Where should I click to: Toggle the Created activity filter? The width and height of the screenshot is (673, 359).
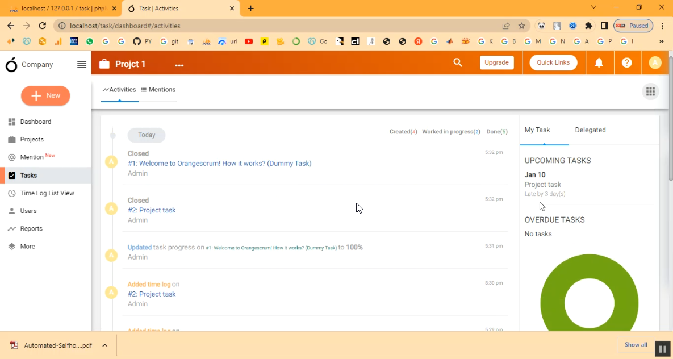(403, 132)
